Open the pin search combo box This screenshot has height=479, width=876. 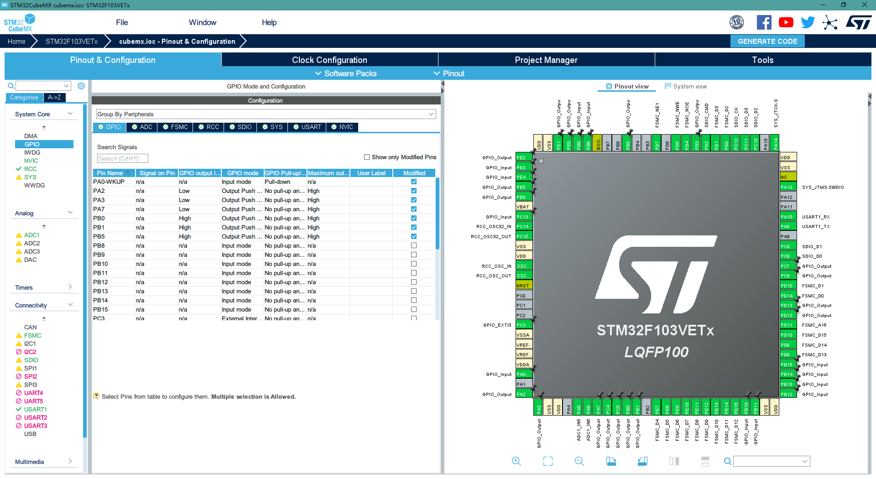tap(772, 461)
